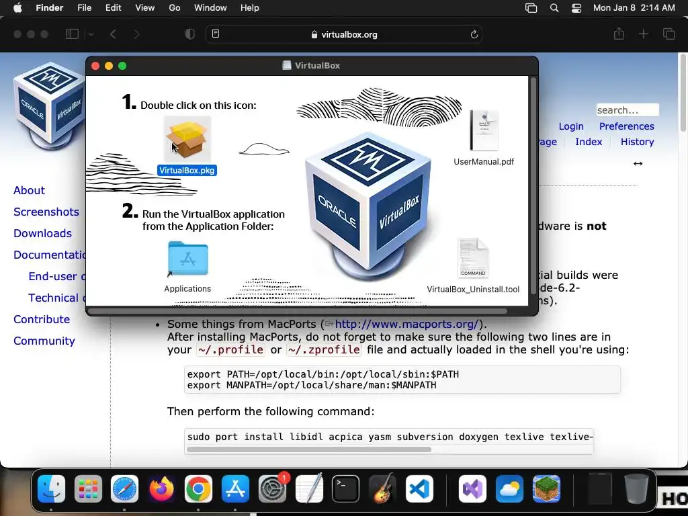The image size is (688, 516).
Task: Open the Contribute link
Action: [42, 319]
